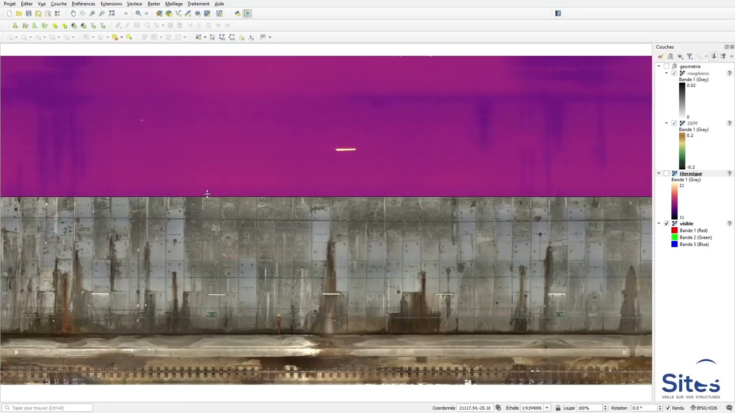Image resolution: width=735 pixels, height=413 pixels.
Task: Enable the thermique layer checkbox
Action: [666, 173]
